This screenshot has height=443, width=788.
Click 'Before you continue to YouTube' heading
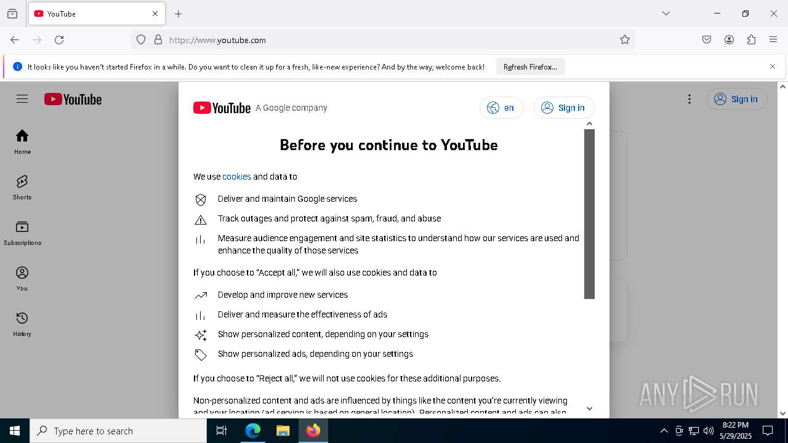point(388,145)
